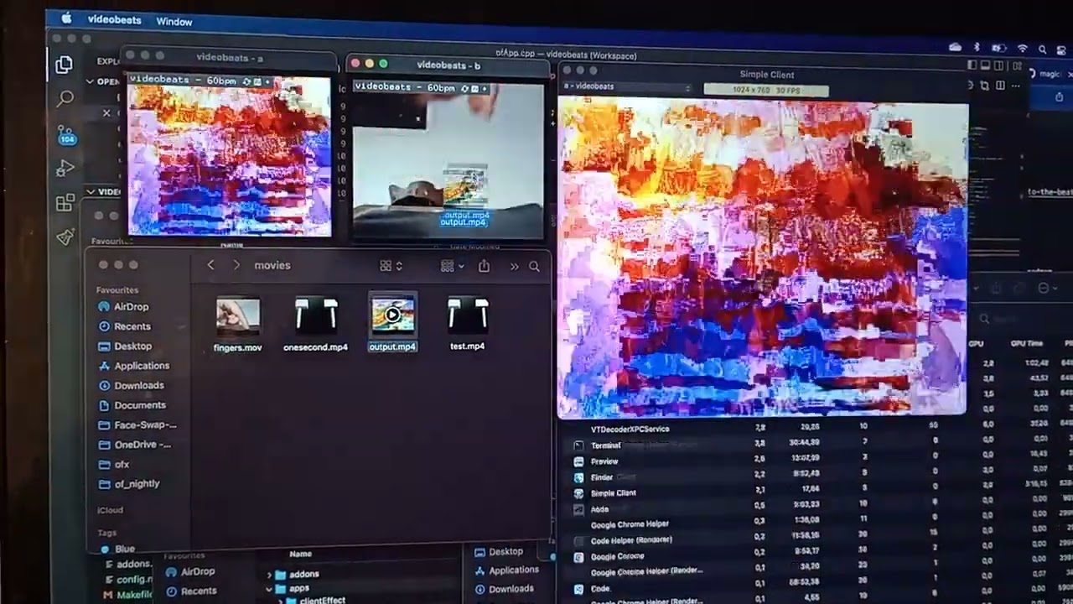Open the videobeats app menu
The width and height of the screenshot is (1073, 604).
coord(114,19)
